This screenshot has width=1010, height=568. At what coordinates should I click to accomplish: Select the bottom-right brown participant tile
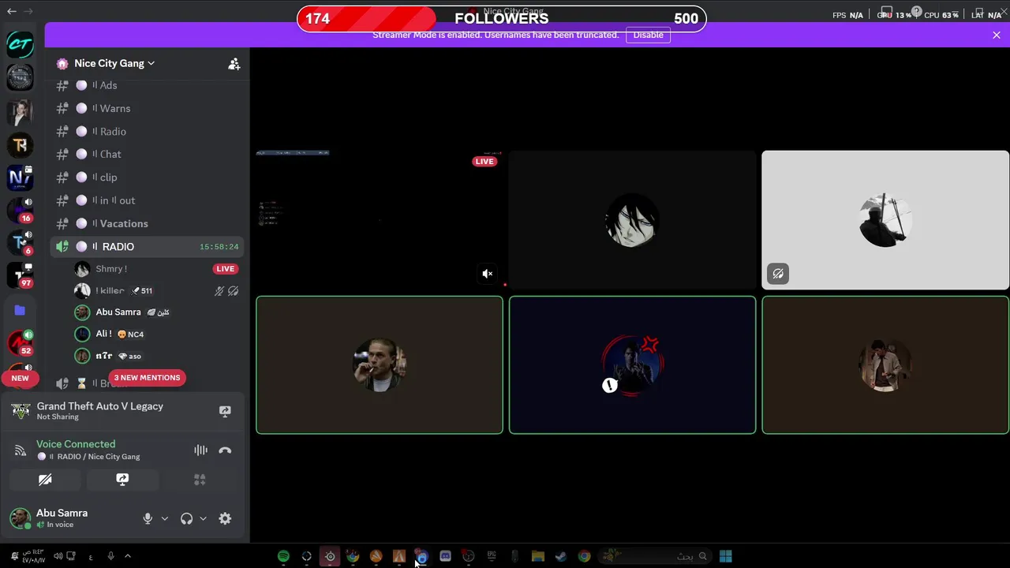tap(885, 365)
